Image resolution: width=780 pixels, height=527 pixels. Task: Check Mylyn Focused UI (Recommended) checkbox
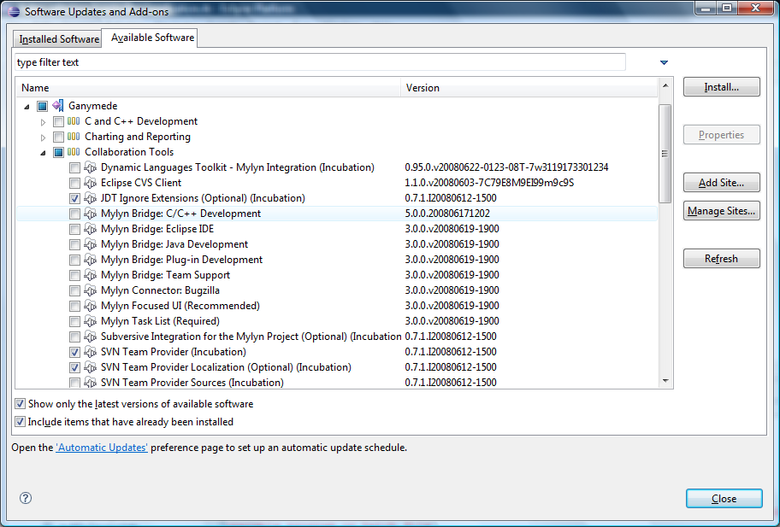pyautogui.click(x=74, y=306)
